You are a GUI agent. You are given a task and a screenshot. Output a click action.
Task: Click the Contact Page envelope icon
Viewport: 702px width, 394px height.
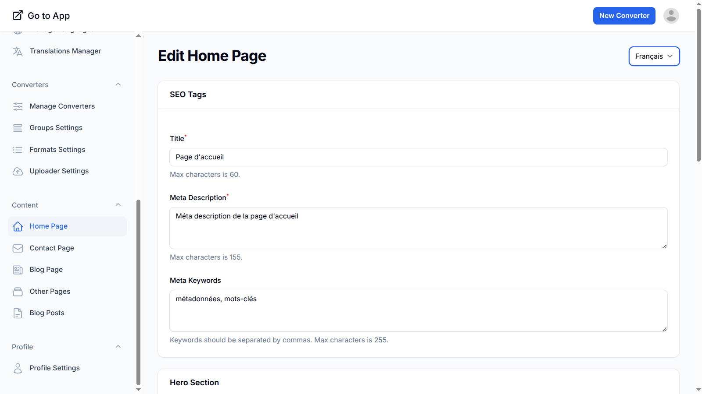pyautogui.click(x=18, y=248)
